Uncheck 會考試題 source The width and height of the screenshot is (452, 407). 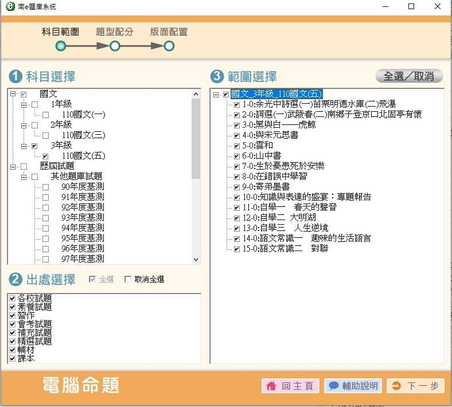(12, 324)
